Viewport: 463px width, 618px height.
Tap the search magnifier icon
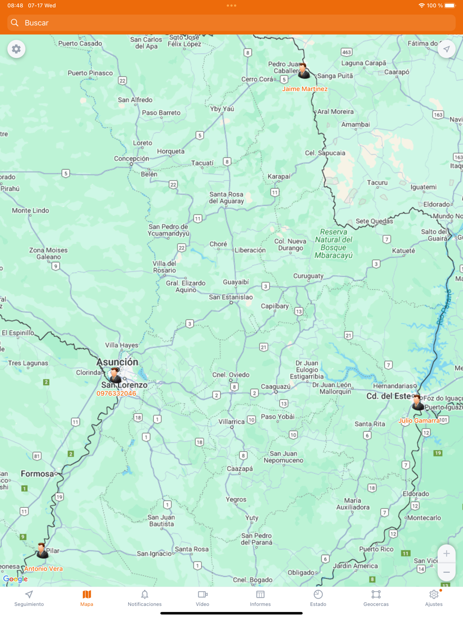point(15,23)
